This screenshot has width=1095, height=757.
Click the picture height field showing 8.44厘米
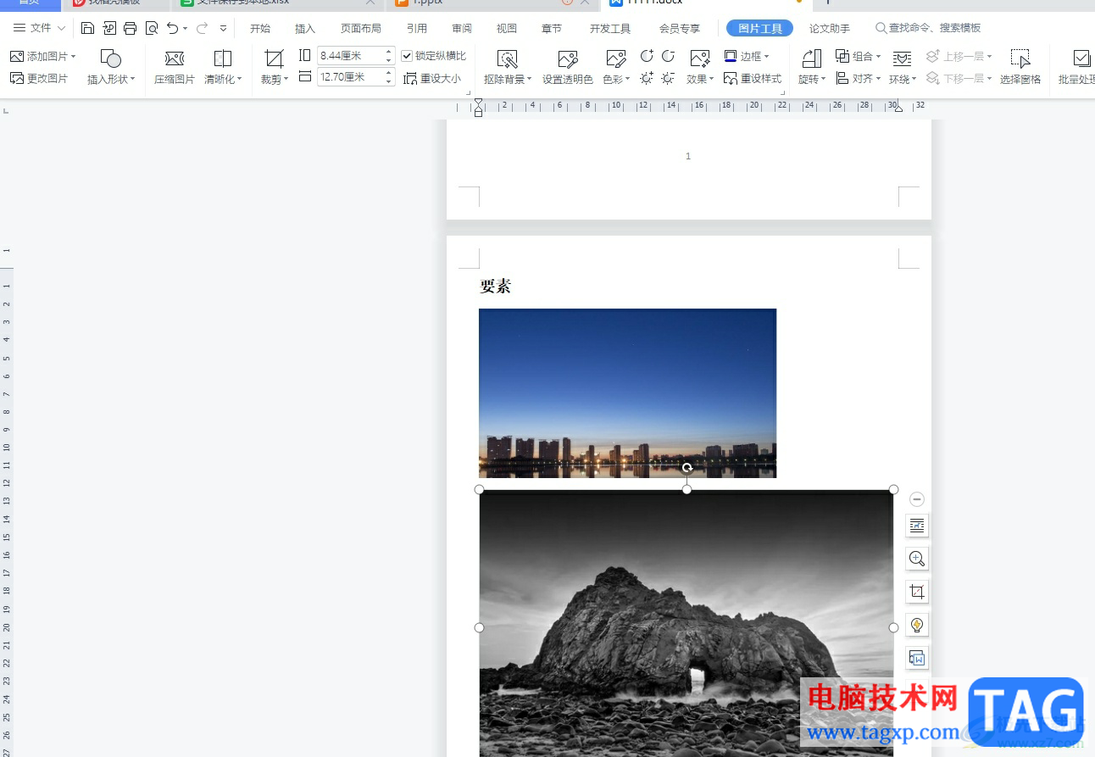[x=350, y=56]
